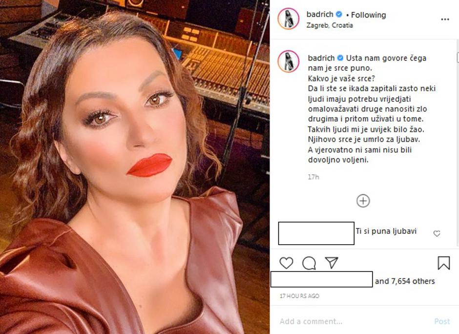Like the 'Ti si puna ljubavi' comment

[x=437, y=233]
